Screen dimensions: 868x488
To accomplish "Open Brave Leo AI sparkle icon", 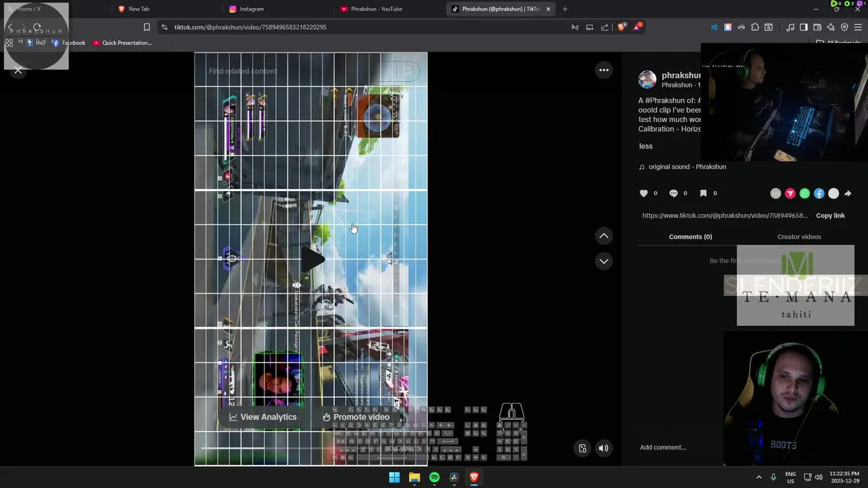I will pyautogui.click(x=831, y=27).
